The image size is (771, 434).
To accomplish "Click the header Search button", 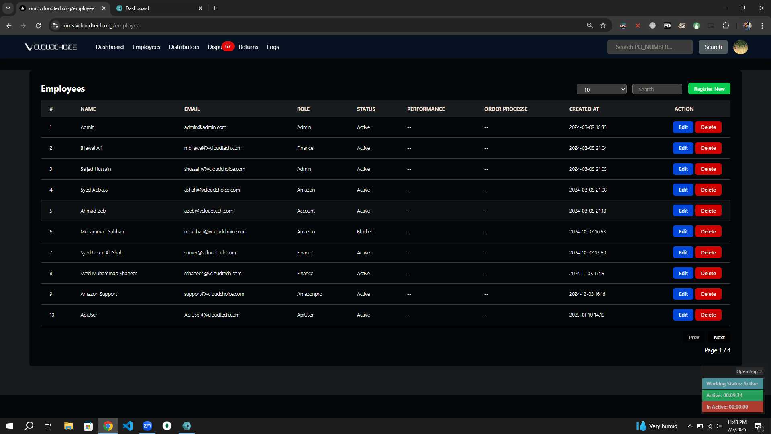I will point(713,47).
